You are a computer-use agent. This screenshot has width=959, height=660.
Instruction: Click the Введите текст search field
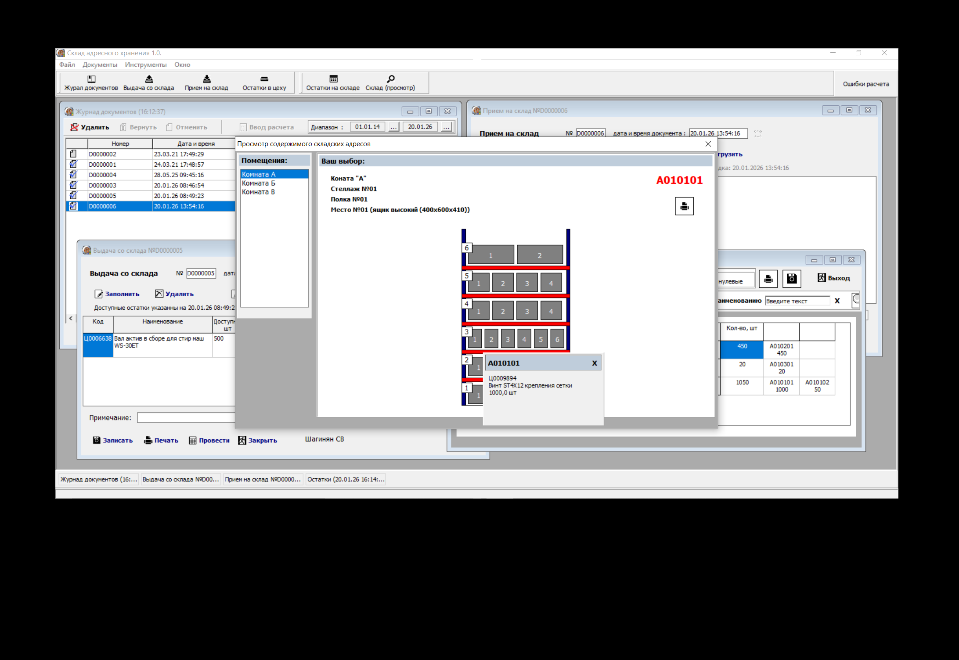point(797,301)
